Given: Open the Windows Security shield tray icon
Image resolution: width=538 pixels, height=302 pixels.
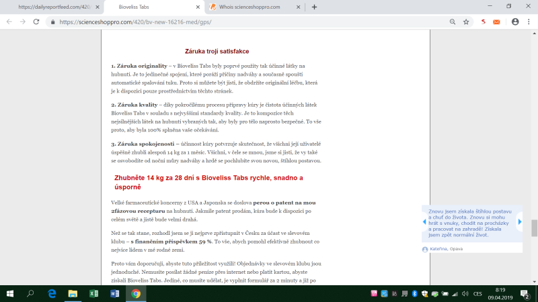Looking at the screenshot, I should 424,294.
